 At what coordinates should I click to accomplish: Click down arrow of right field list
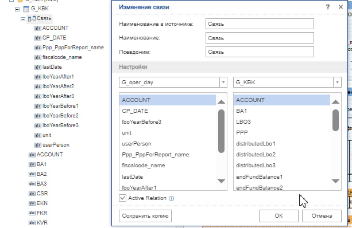(335, 181)
